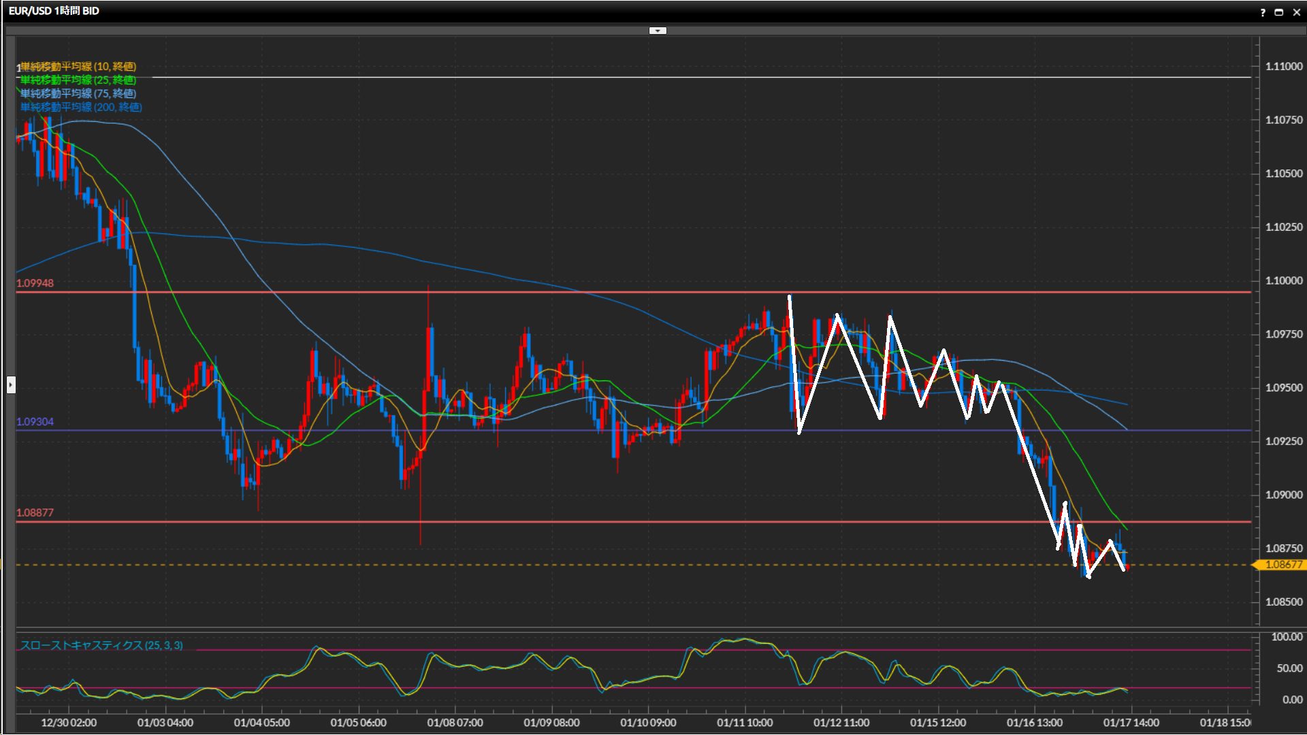Expand the hidden top toolbar arrow
The image size is (1307, 735).
click(658, 31)
